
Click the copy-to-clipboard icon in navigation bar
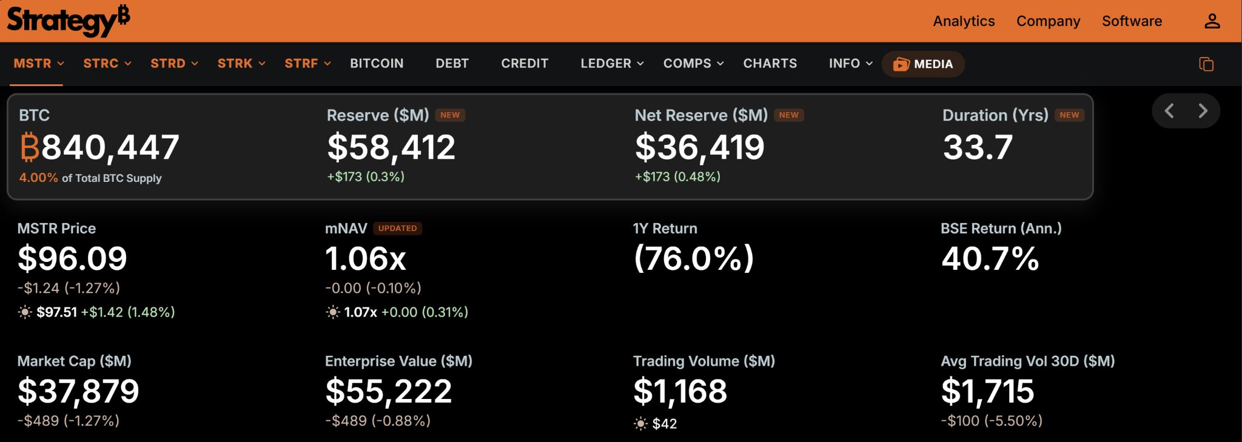point(1206,64)
